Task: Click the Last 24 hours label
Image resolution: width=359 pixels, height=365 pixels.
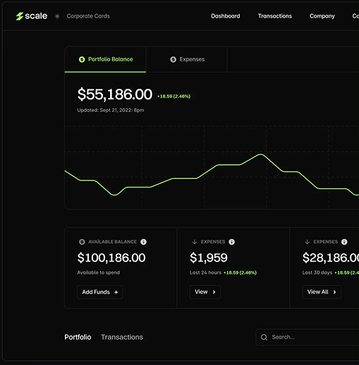Action: (205, 273)
